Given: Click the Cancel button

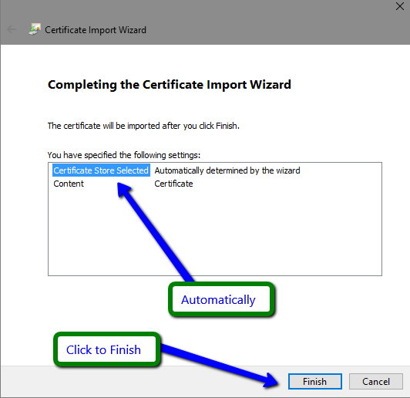Looking at the screenshot, I should (x=376, y=382).
